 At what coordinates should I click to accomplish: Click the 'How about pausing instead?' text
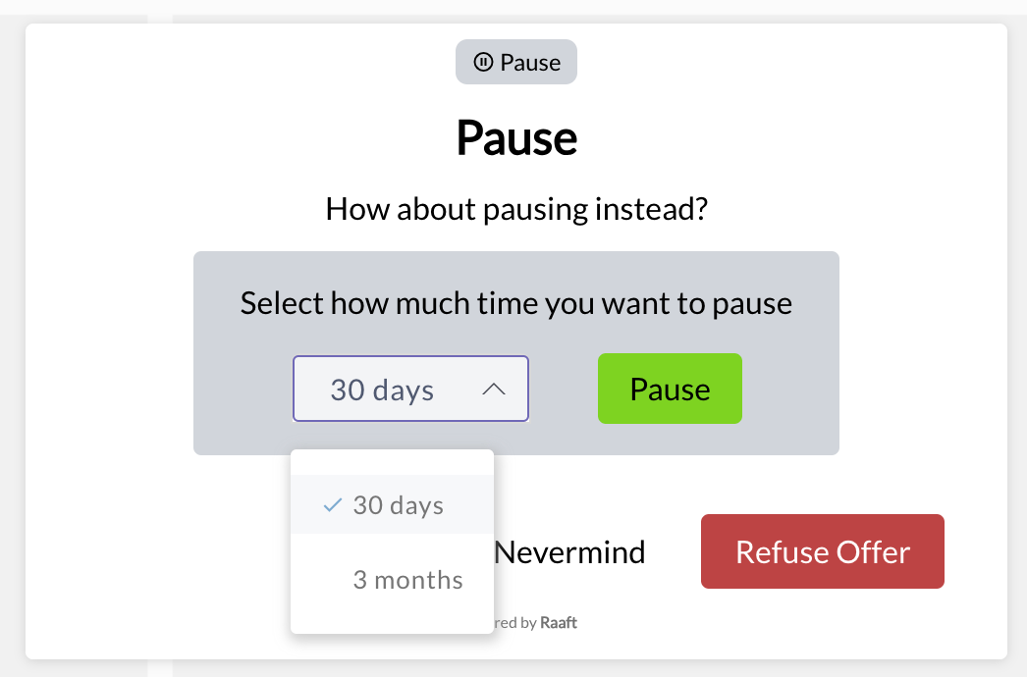point(516,210)
